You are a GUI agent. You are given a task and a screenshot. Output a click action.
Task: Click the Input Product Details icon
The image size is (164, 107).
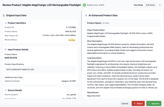point(6,49)
